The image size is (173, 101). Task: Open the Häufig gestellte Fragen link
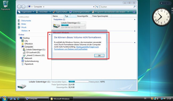[x=76, y=48]
